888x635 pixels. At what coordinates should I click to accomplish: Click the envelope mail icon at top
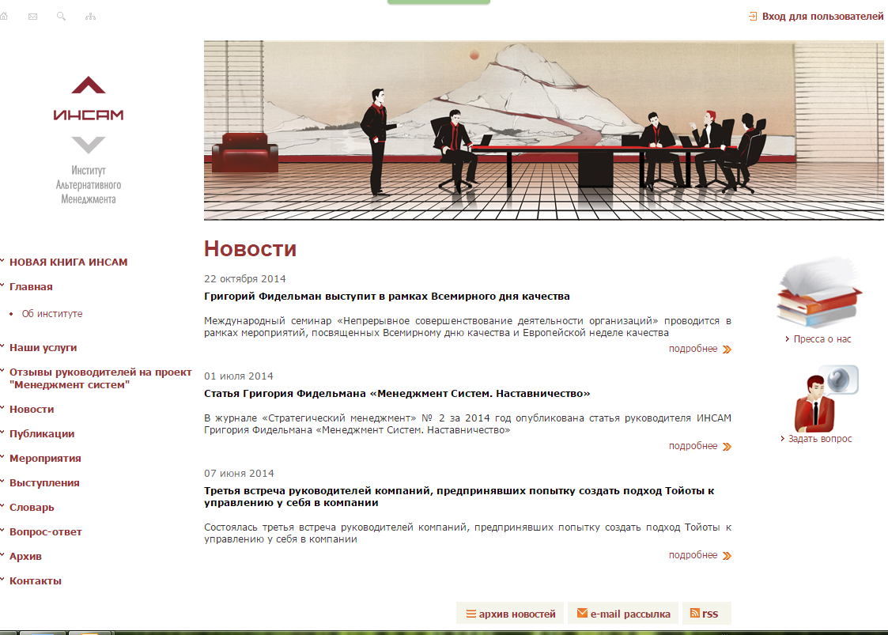tap(33, 17)
